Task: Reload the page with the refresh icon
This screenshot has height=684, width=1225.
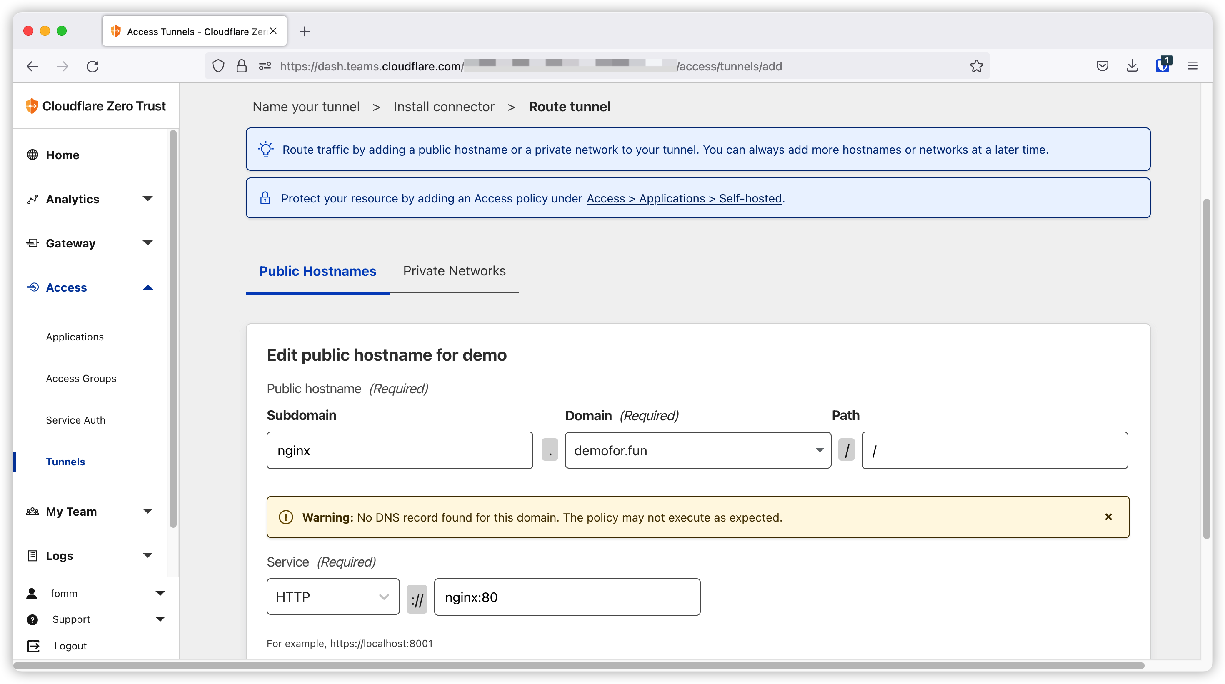Action: point(93,66)
